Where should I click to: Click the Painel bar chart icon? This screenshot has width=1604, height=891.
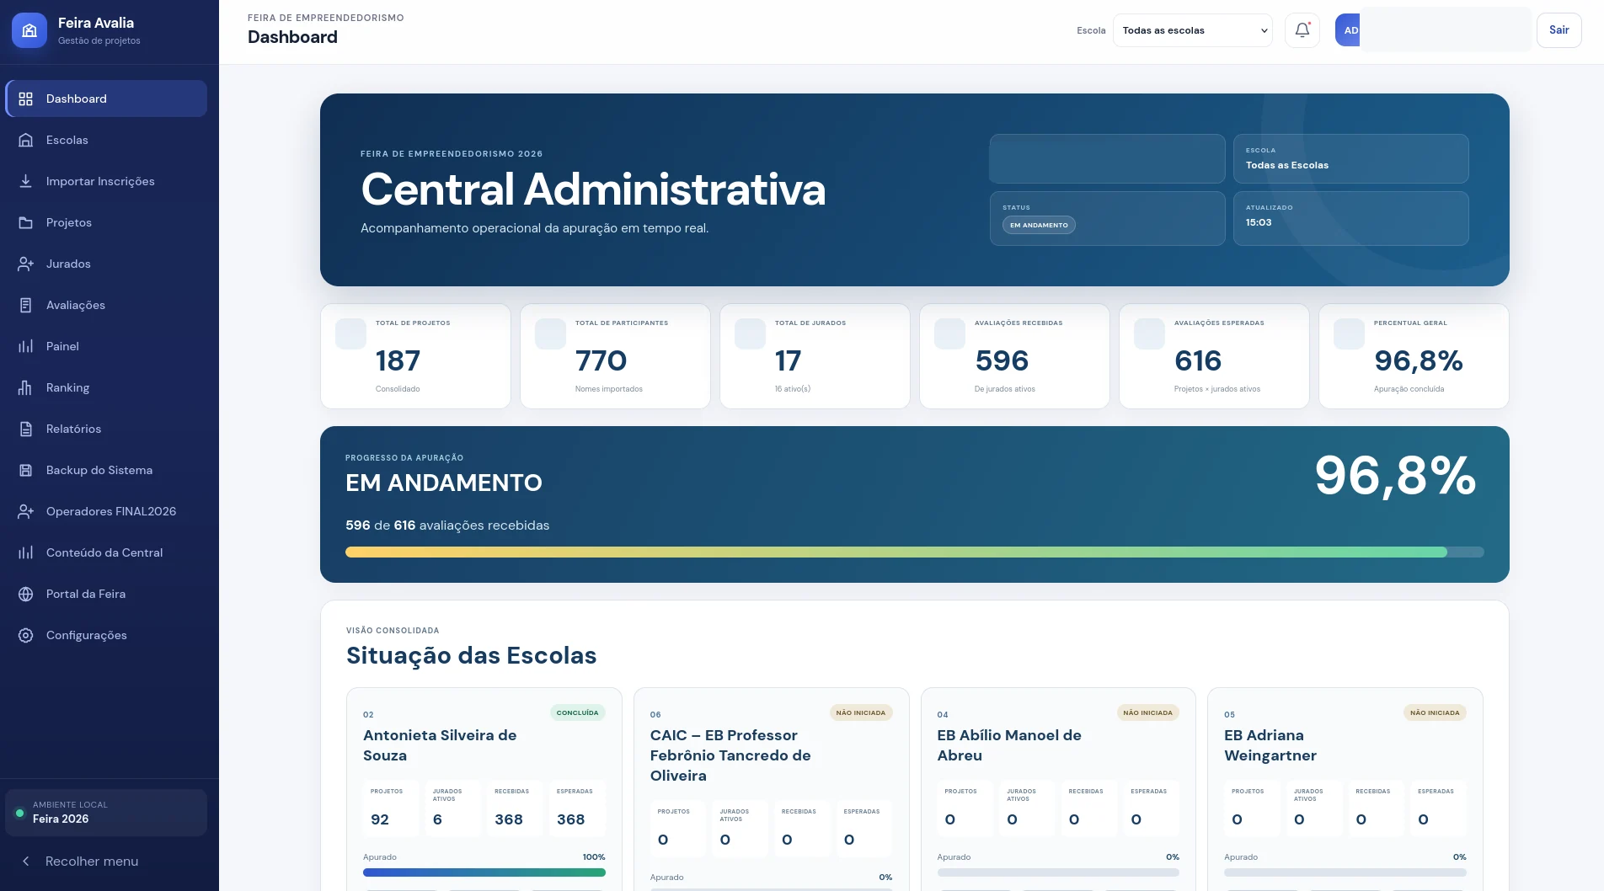click(26, 346)
